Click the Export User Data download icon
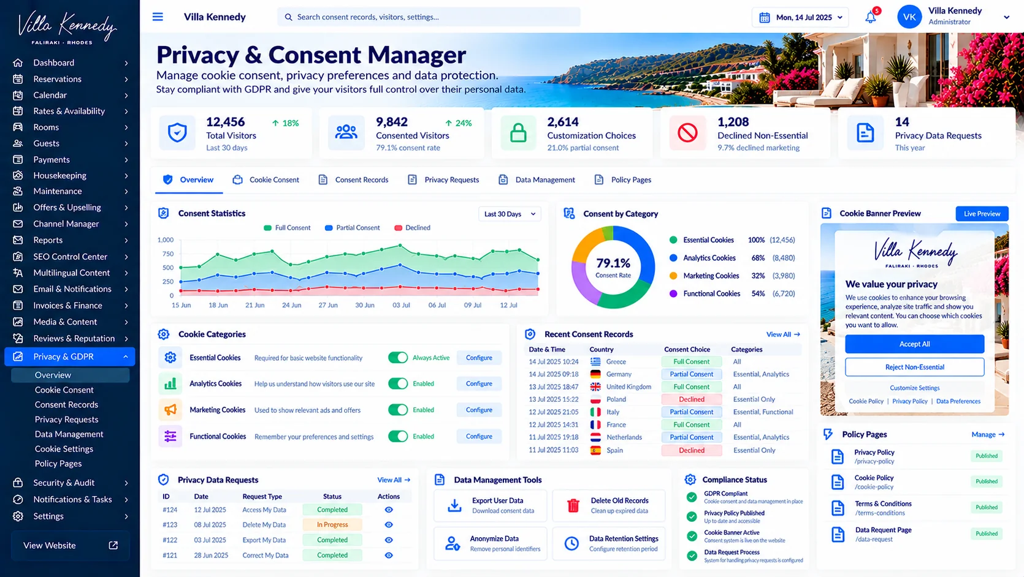Screen dimensions: 1024x577 454,505
